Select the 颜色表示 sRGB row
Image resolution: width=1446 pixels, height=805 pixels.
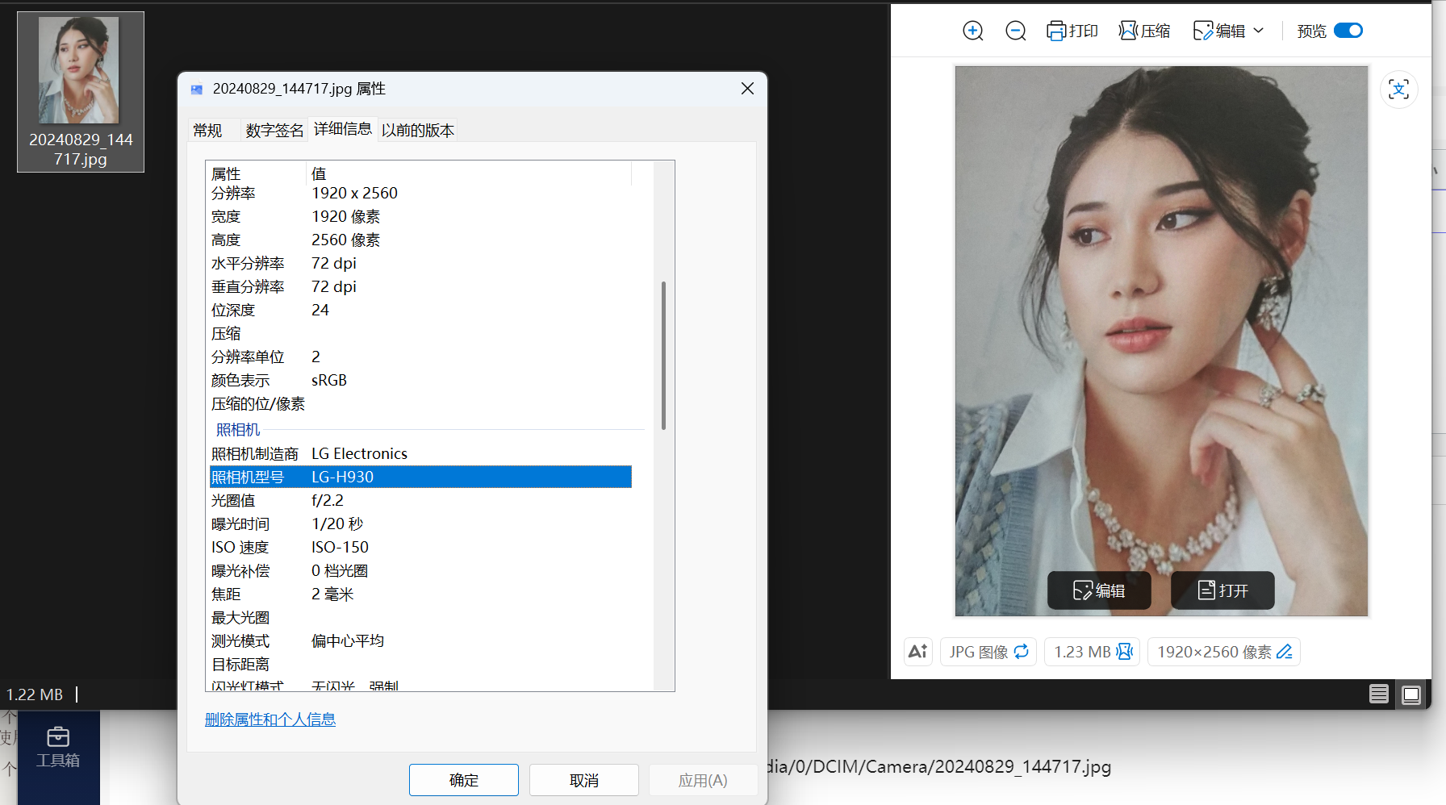point(420,381)
